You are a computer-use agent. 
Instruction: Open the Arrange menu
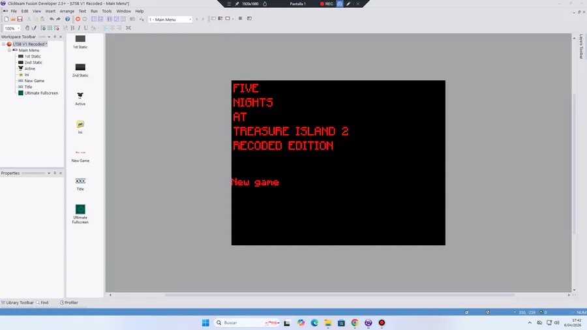coord(67,11)
